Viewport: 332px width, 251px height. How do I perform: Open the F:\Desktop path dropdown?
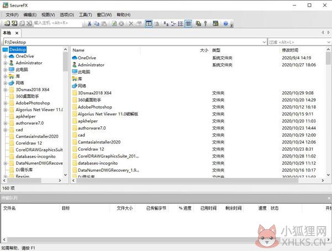[264, 42]
